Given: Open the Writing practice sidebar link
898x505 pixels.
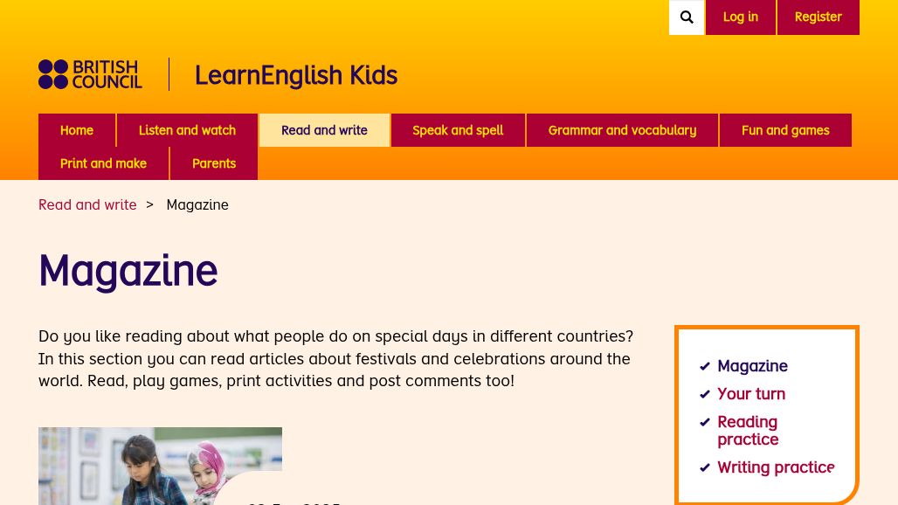Looking at the screenshot, I should [x=776, y=467].
